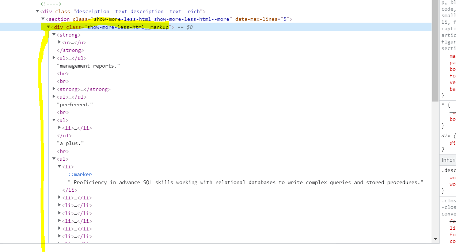
Task: Expand the ul just above "preferred."
Action: (x=54, y=97)
